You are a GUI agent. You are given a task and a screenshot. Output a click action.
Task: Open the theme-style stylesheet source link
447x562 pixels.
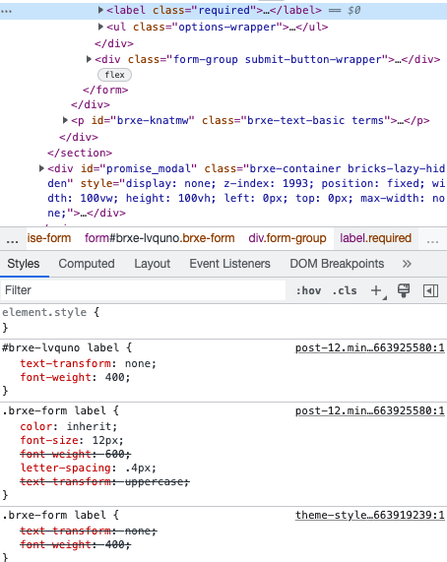[x=369, y=515]
